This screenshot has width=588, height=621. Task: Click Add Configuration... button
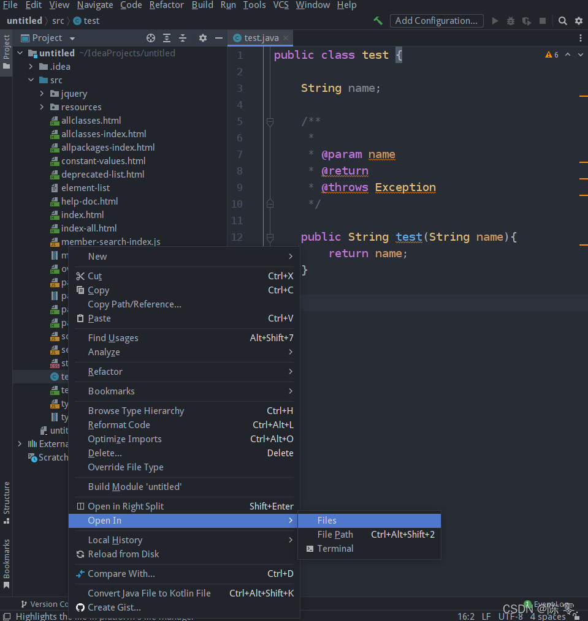click(437, 21)
